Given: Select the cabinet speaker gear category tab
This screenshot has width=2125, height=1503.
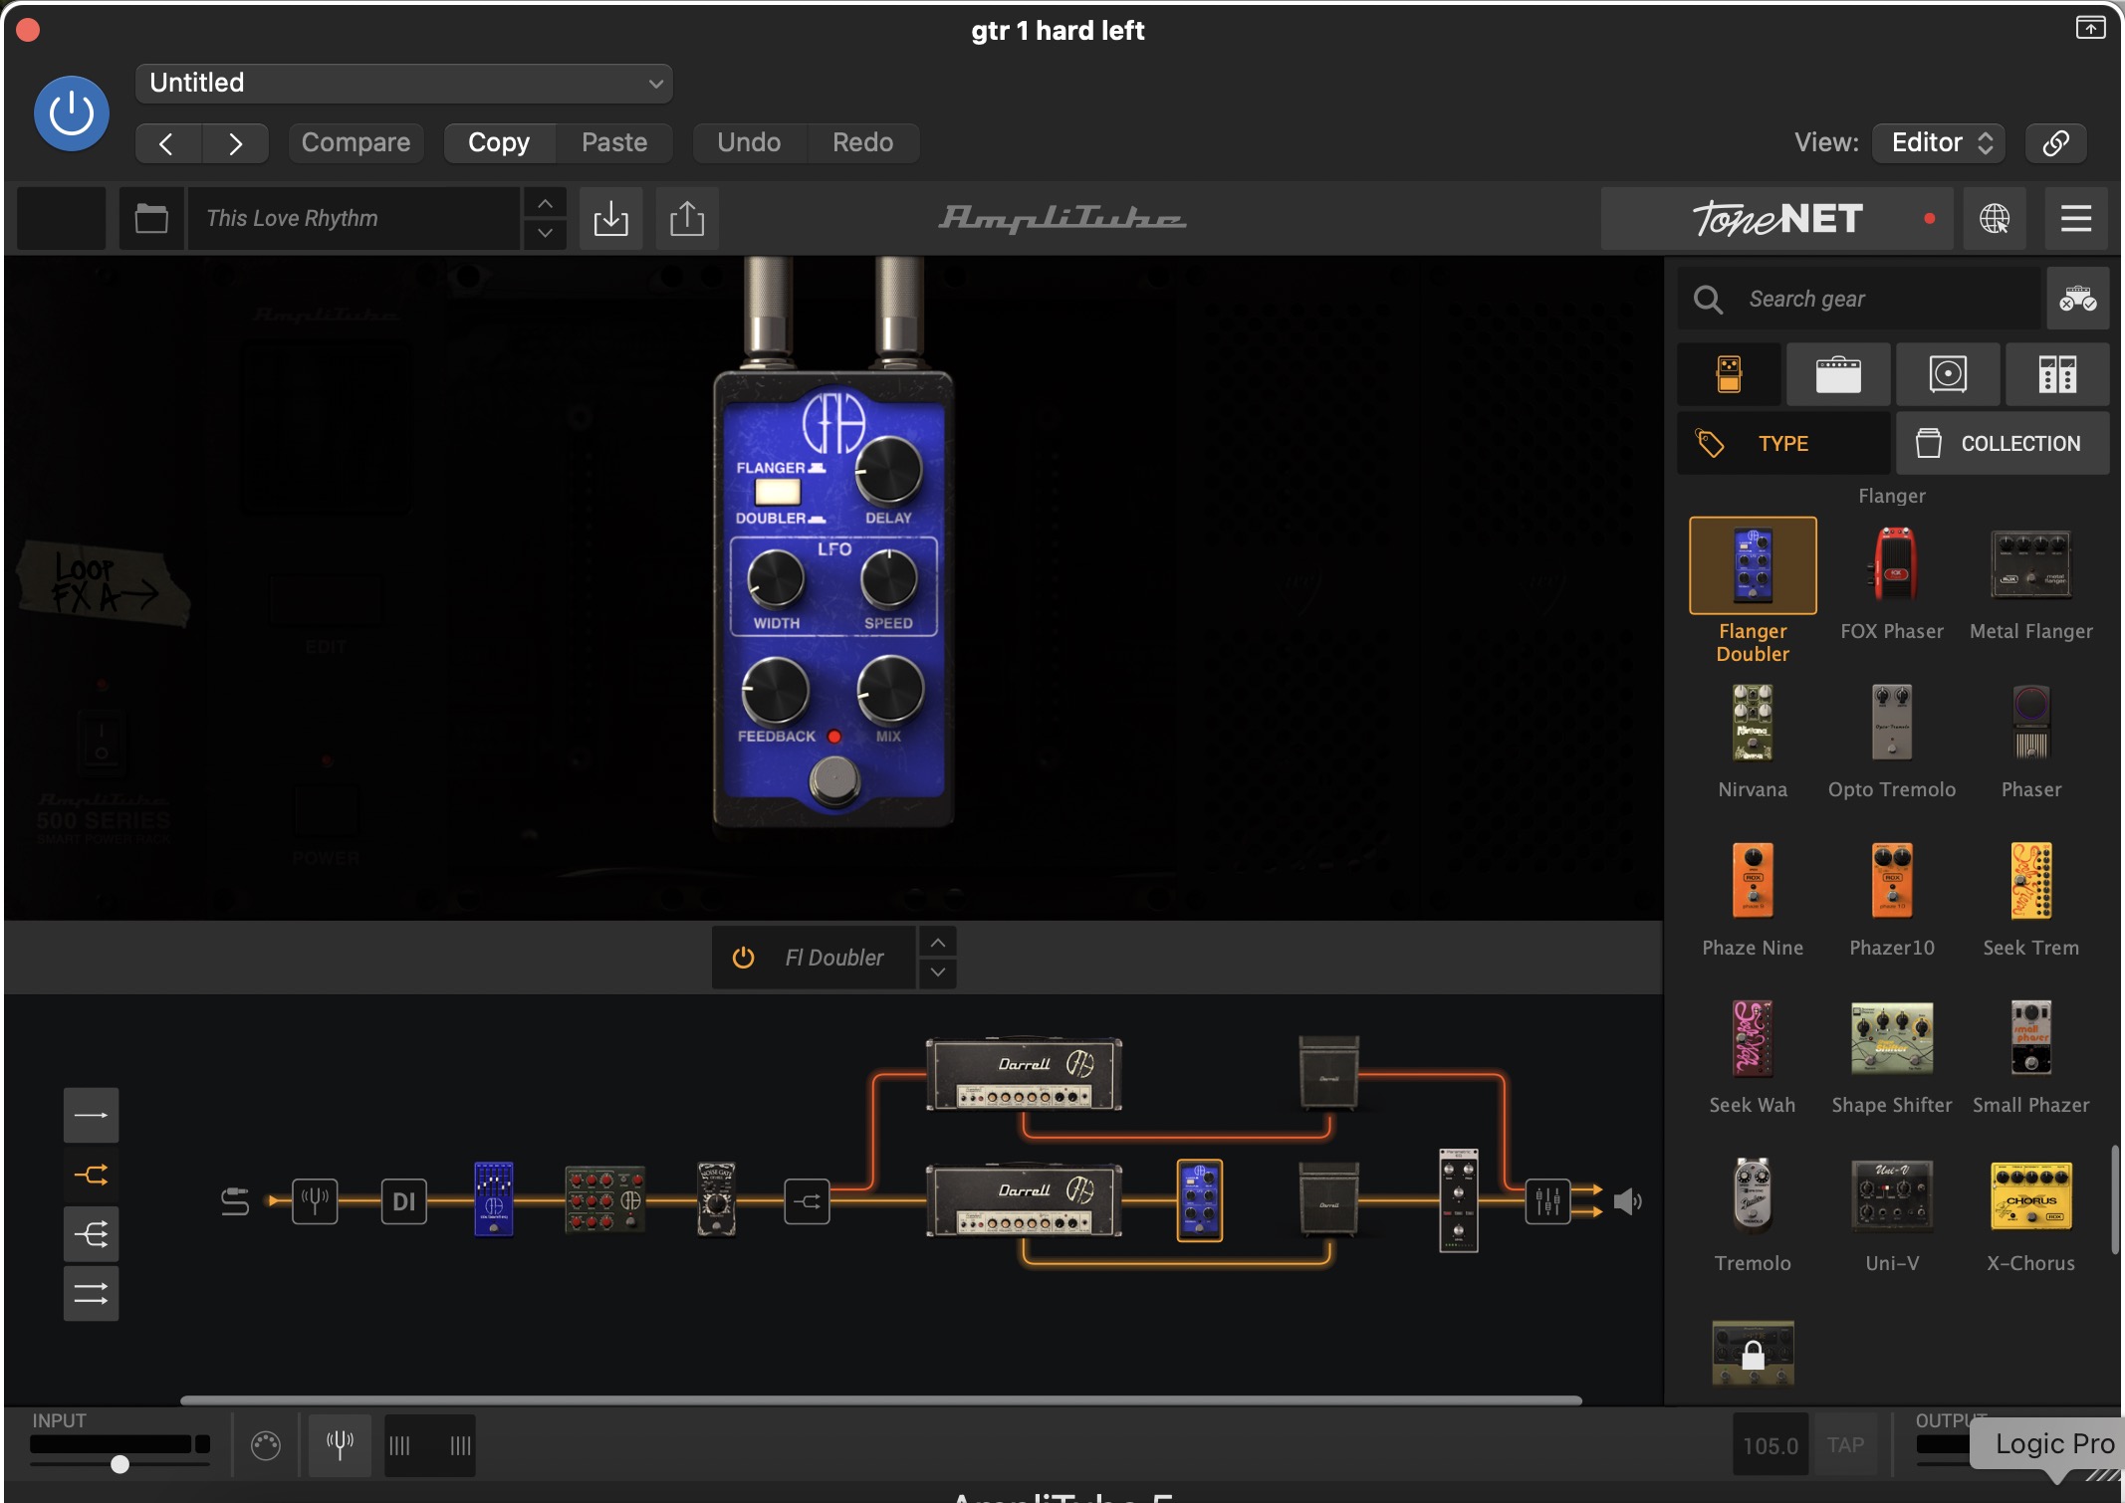Looking at the screenshot, I should pos(1948,374).
